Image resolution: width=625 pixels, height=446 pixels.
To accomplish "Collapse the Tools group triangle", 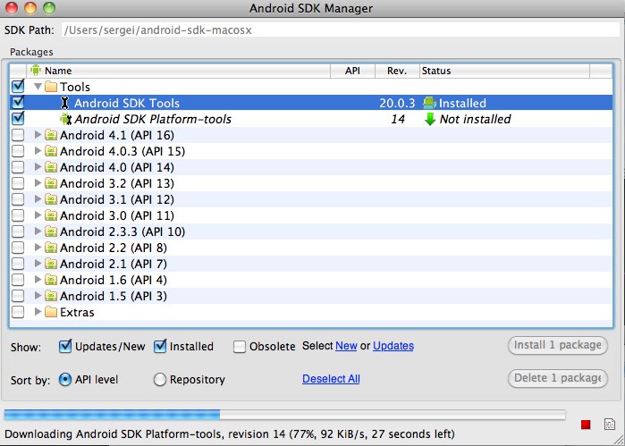I will tap(38, 86).
